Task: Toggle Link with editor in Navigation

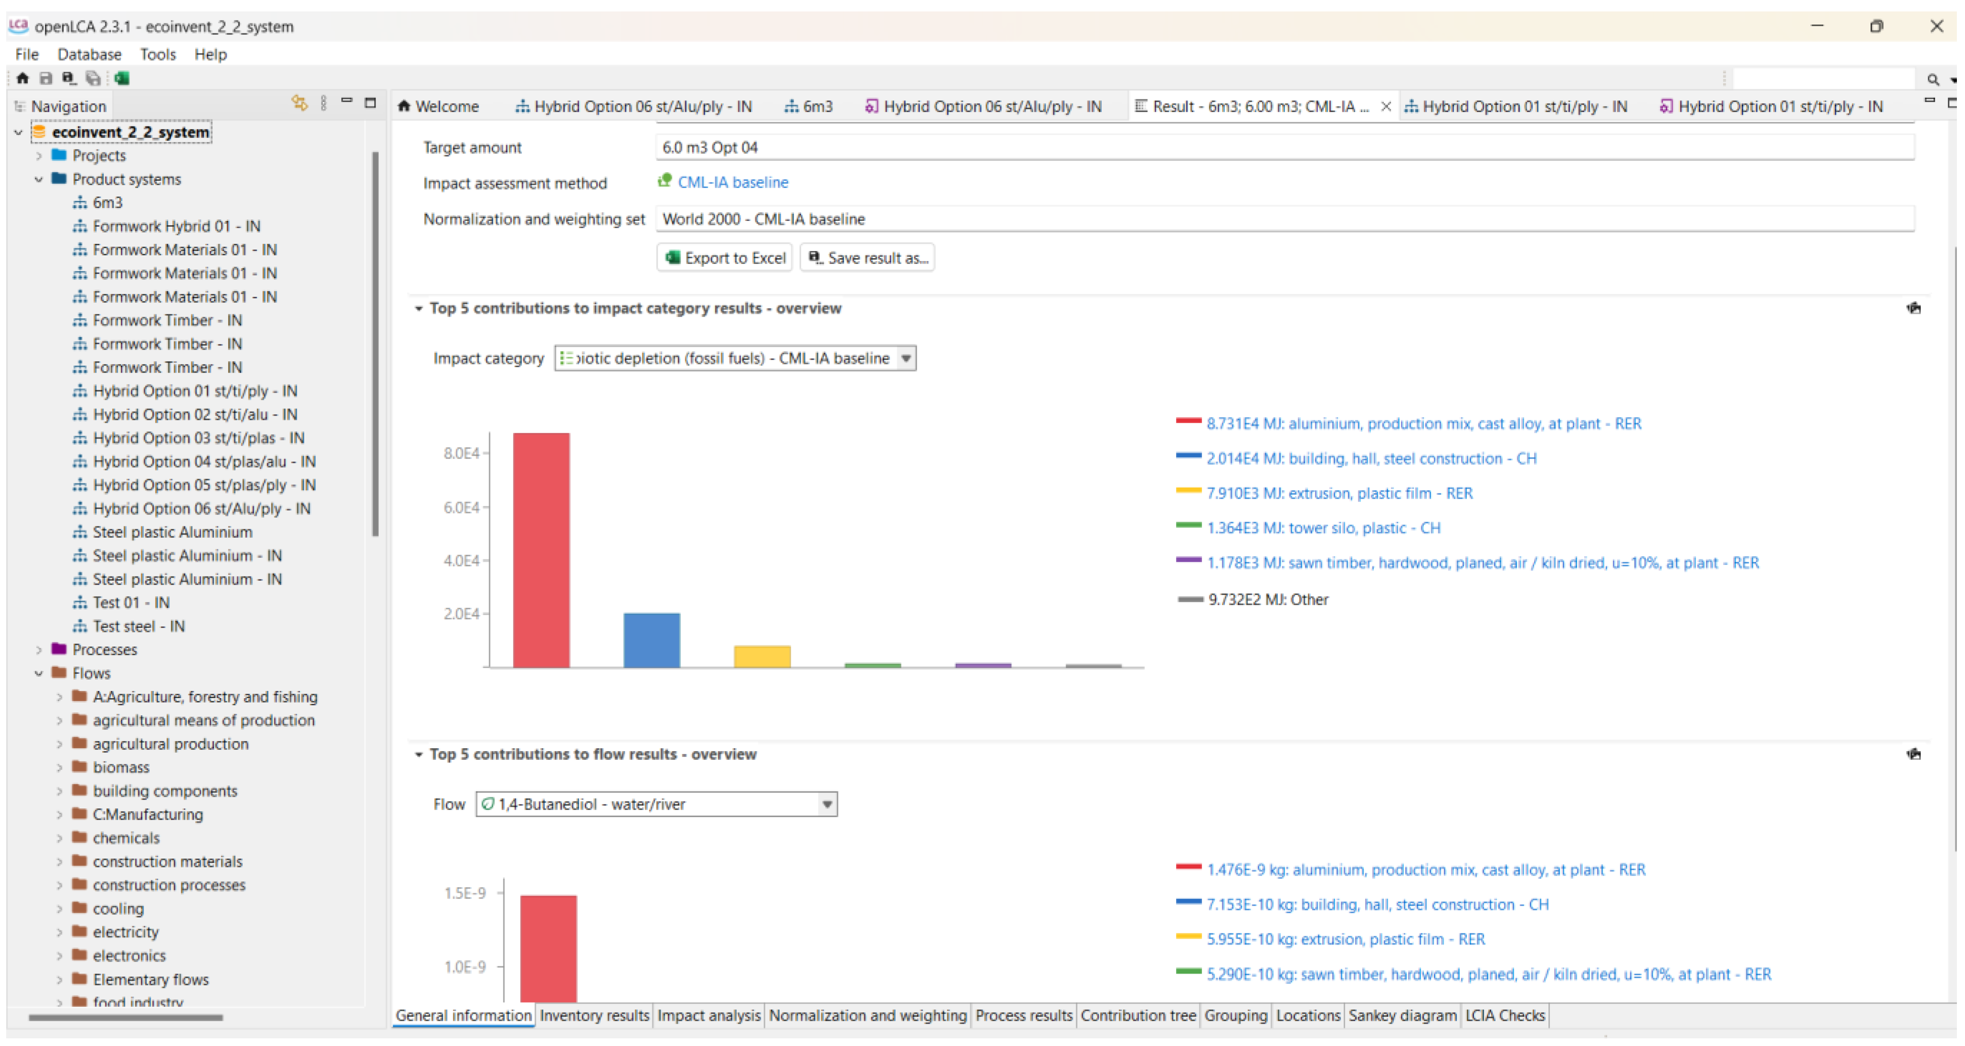Action: [x=299, y=103]
